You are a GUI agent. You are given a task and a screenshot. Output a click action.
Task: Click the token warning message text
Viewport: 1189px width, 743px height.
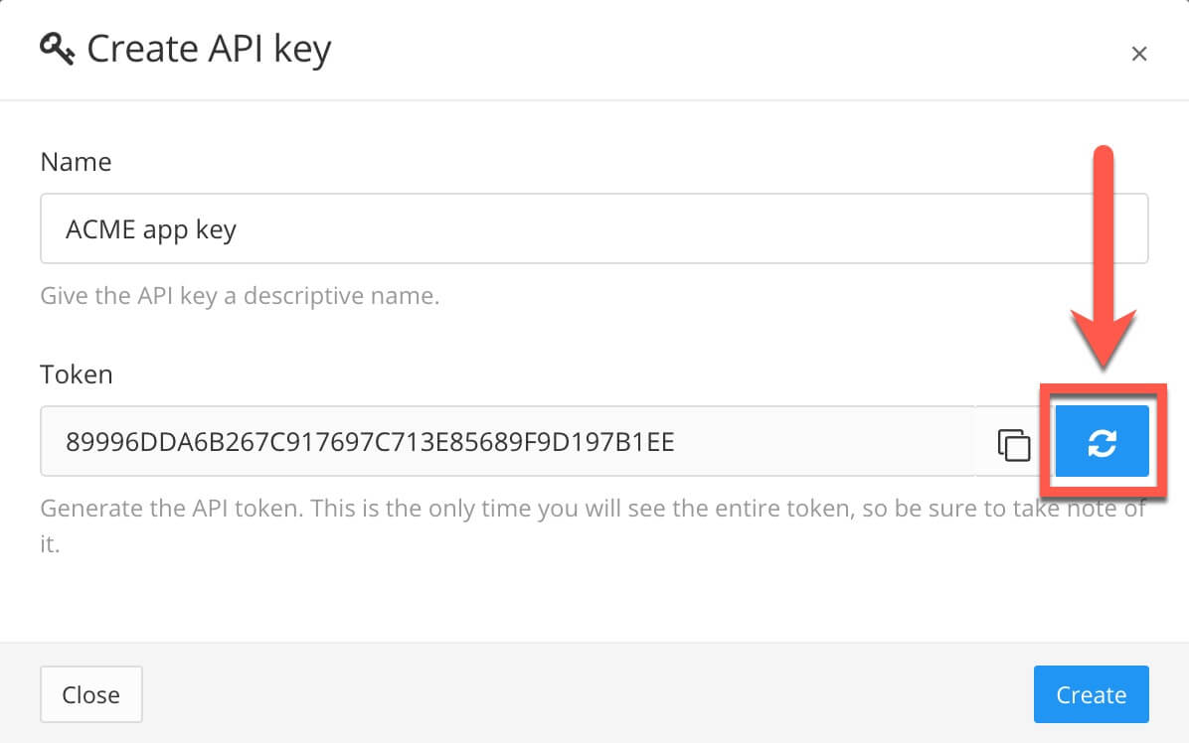[x=398, y=508]
